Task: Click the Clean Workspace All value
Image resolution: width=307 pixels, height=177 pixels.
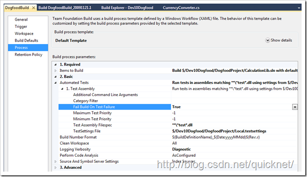Action: [x=174, y=143]
